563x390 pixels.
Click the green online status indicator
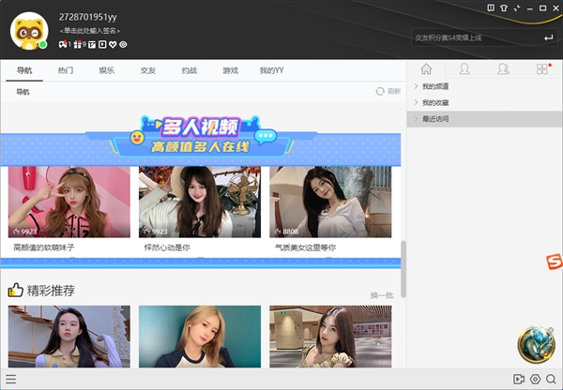click(42, 44)
